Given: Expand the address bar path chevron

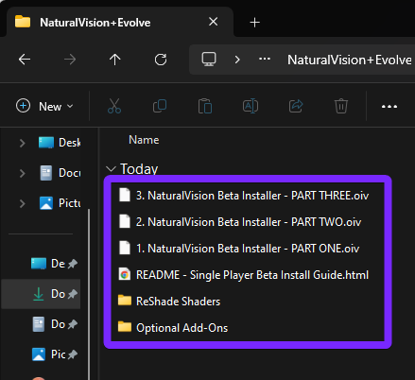Looking at the screenshot, I should (237, 60).
